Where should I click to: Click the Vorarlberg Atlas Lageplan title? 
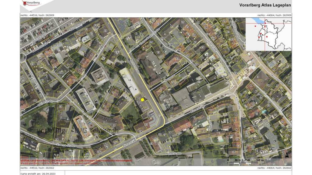265,5
